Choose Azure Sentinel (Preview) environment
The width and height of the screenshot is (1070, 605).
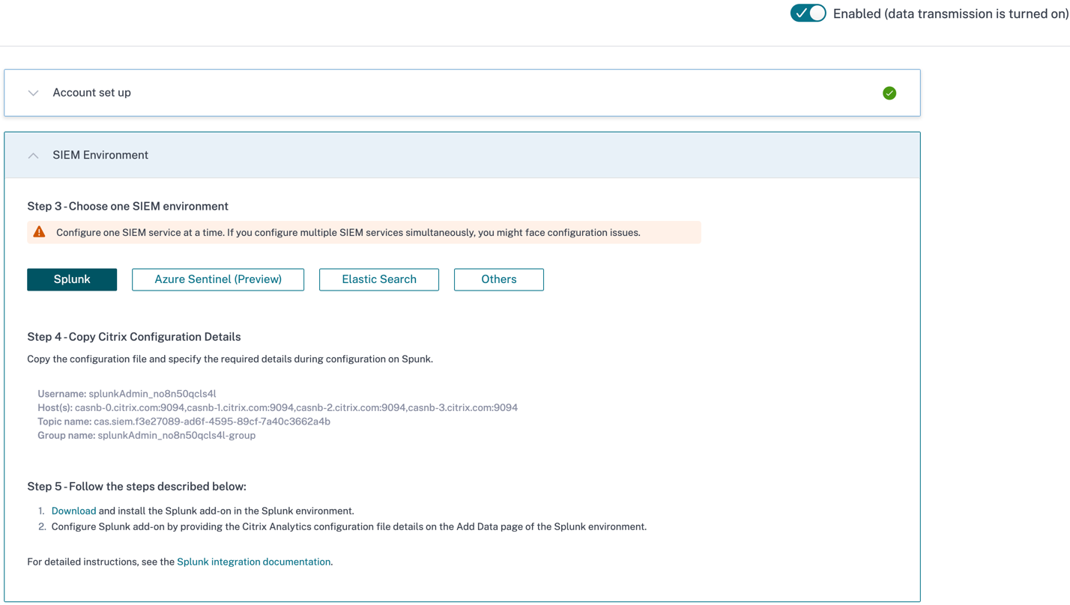pyautogui.click(x=218, y=279)
